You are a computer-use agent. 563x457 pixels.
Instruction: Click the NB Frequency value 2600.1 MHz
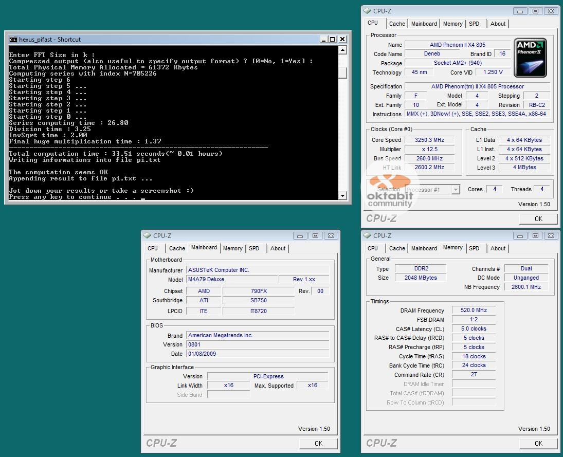526,287
